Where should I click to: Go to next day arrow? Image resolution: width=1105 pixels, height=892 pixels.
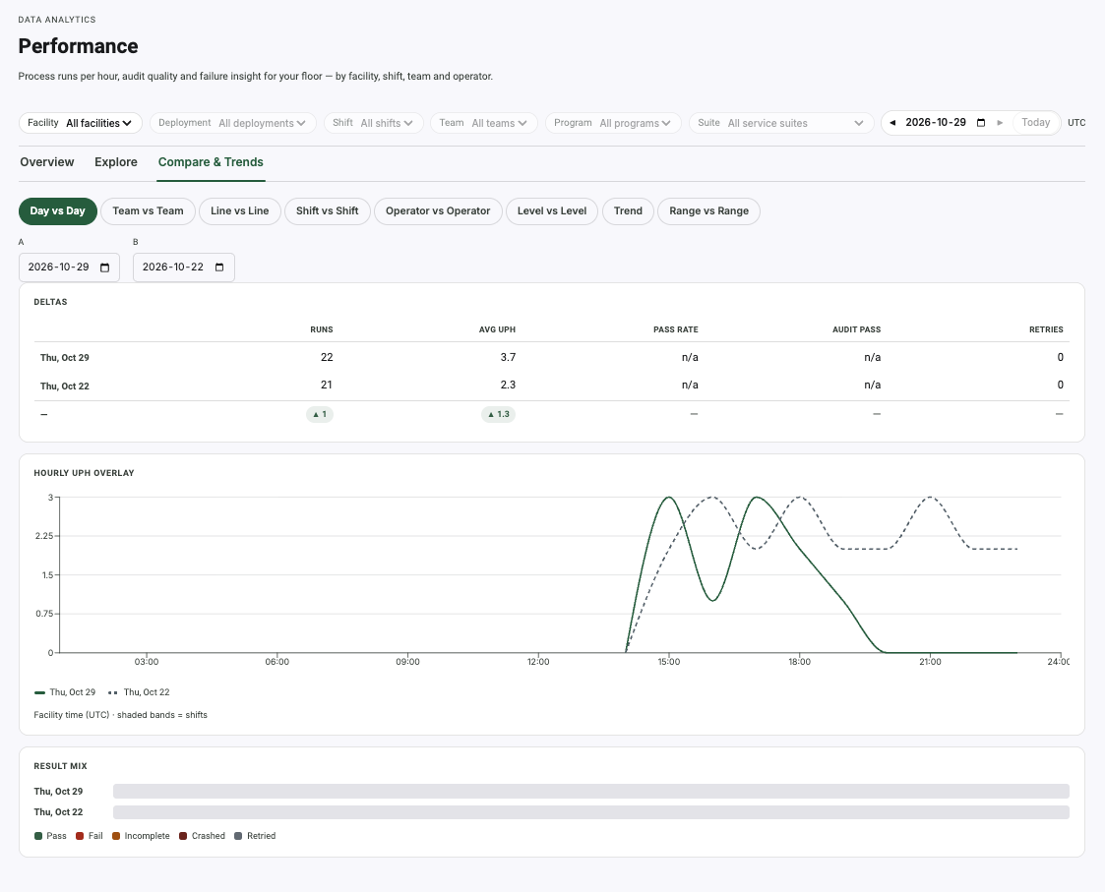coord(1000,123)
